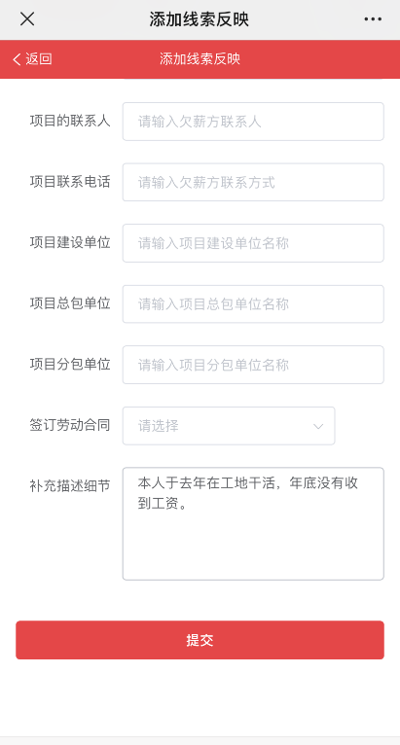400x745 pixels.
Task: Edit the 补充描述细节 text area
Action: click(x=253, y=523)
